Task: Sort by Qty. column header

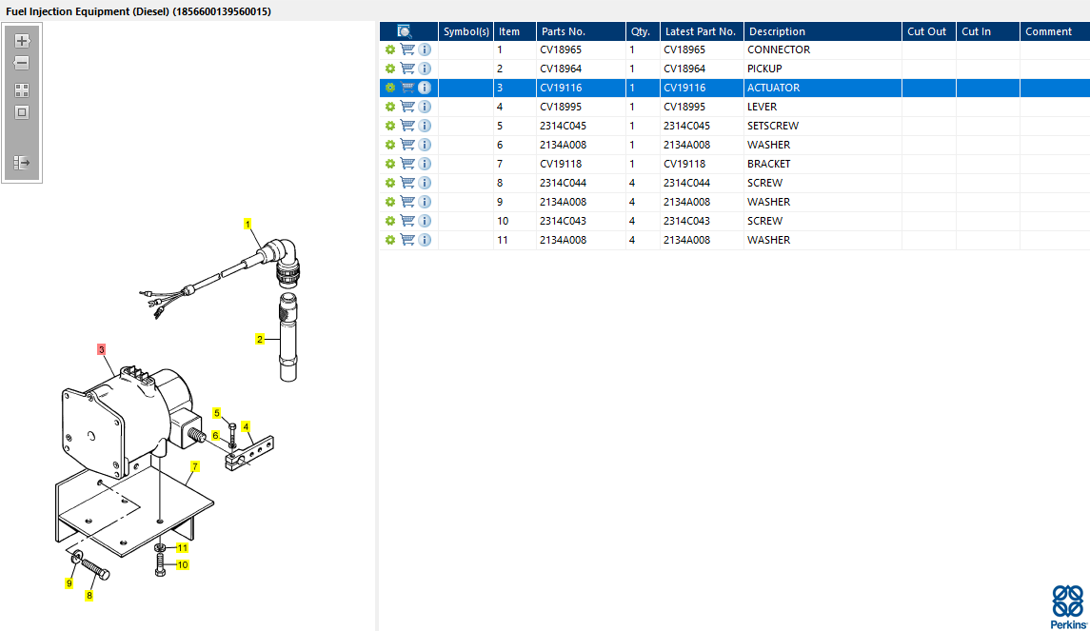Action: point(643,31)
